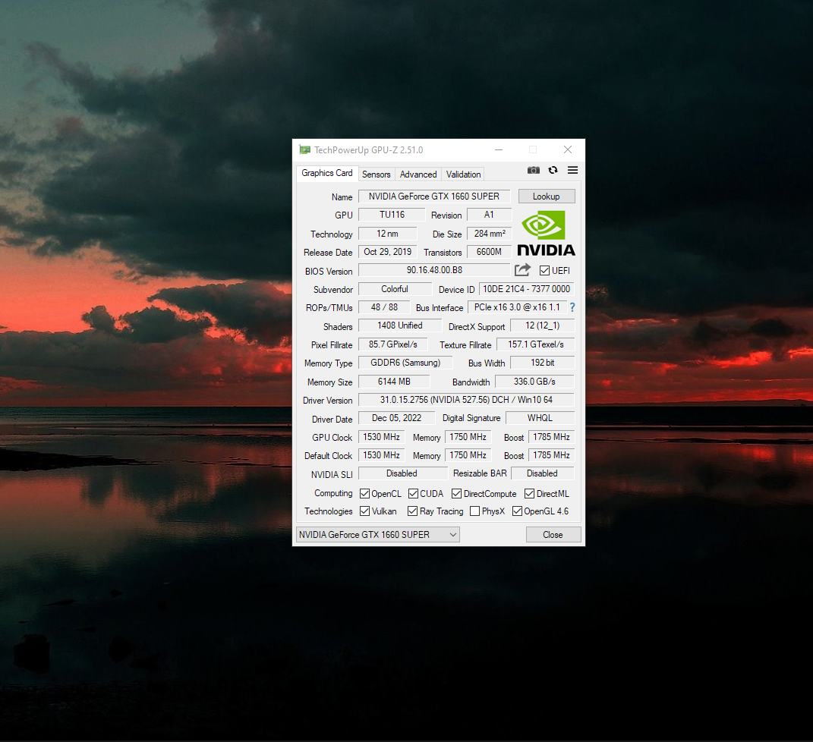
Task: Click the Default Clock row Memory 1750 MHz
Action: 468,455
